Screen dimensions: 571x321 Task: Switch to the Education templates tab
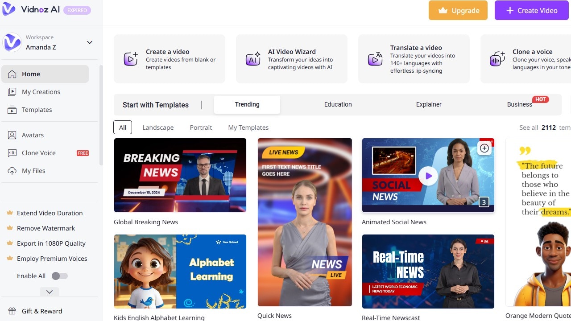pos(338,104)
